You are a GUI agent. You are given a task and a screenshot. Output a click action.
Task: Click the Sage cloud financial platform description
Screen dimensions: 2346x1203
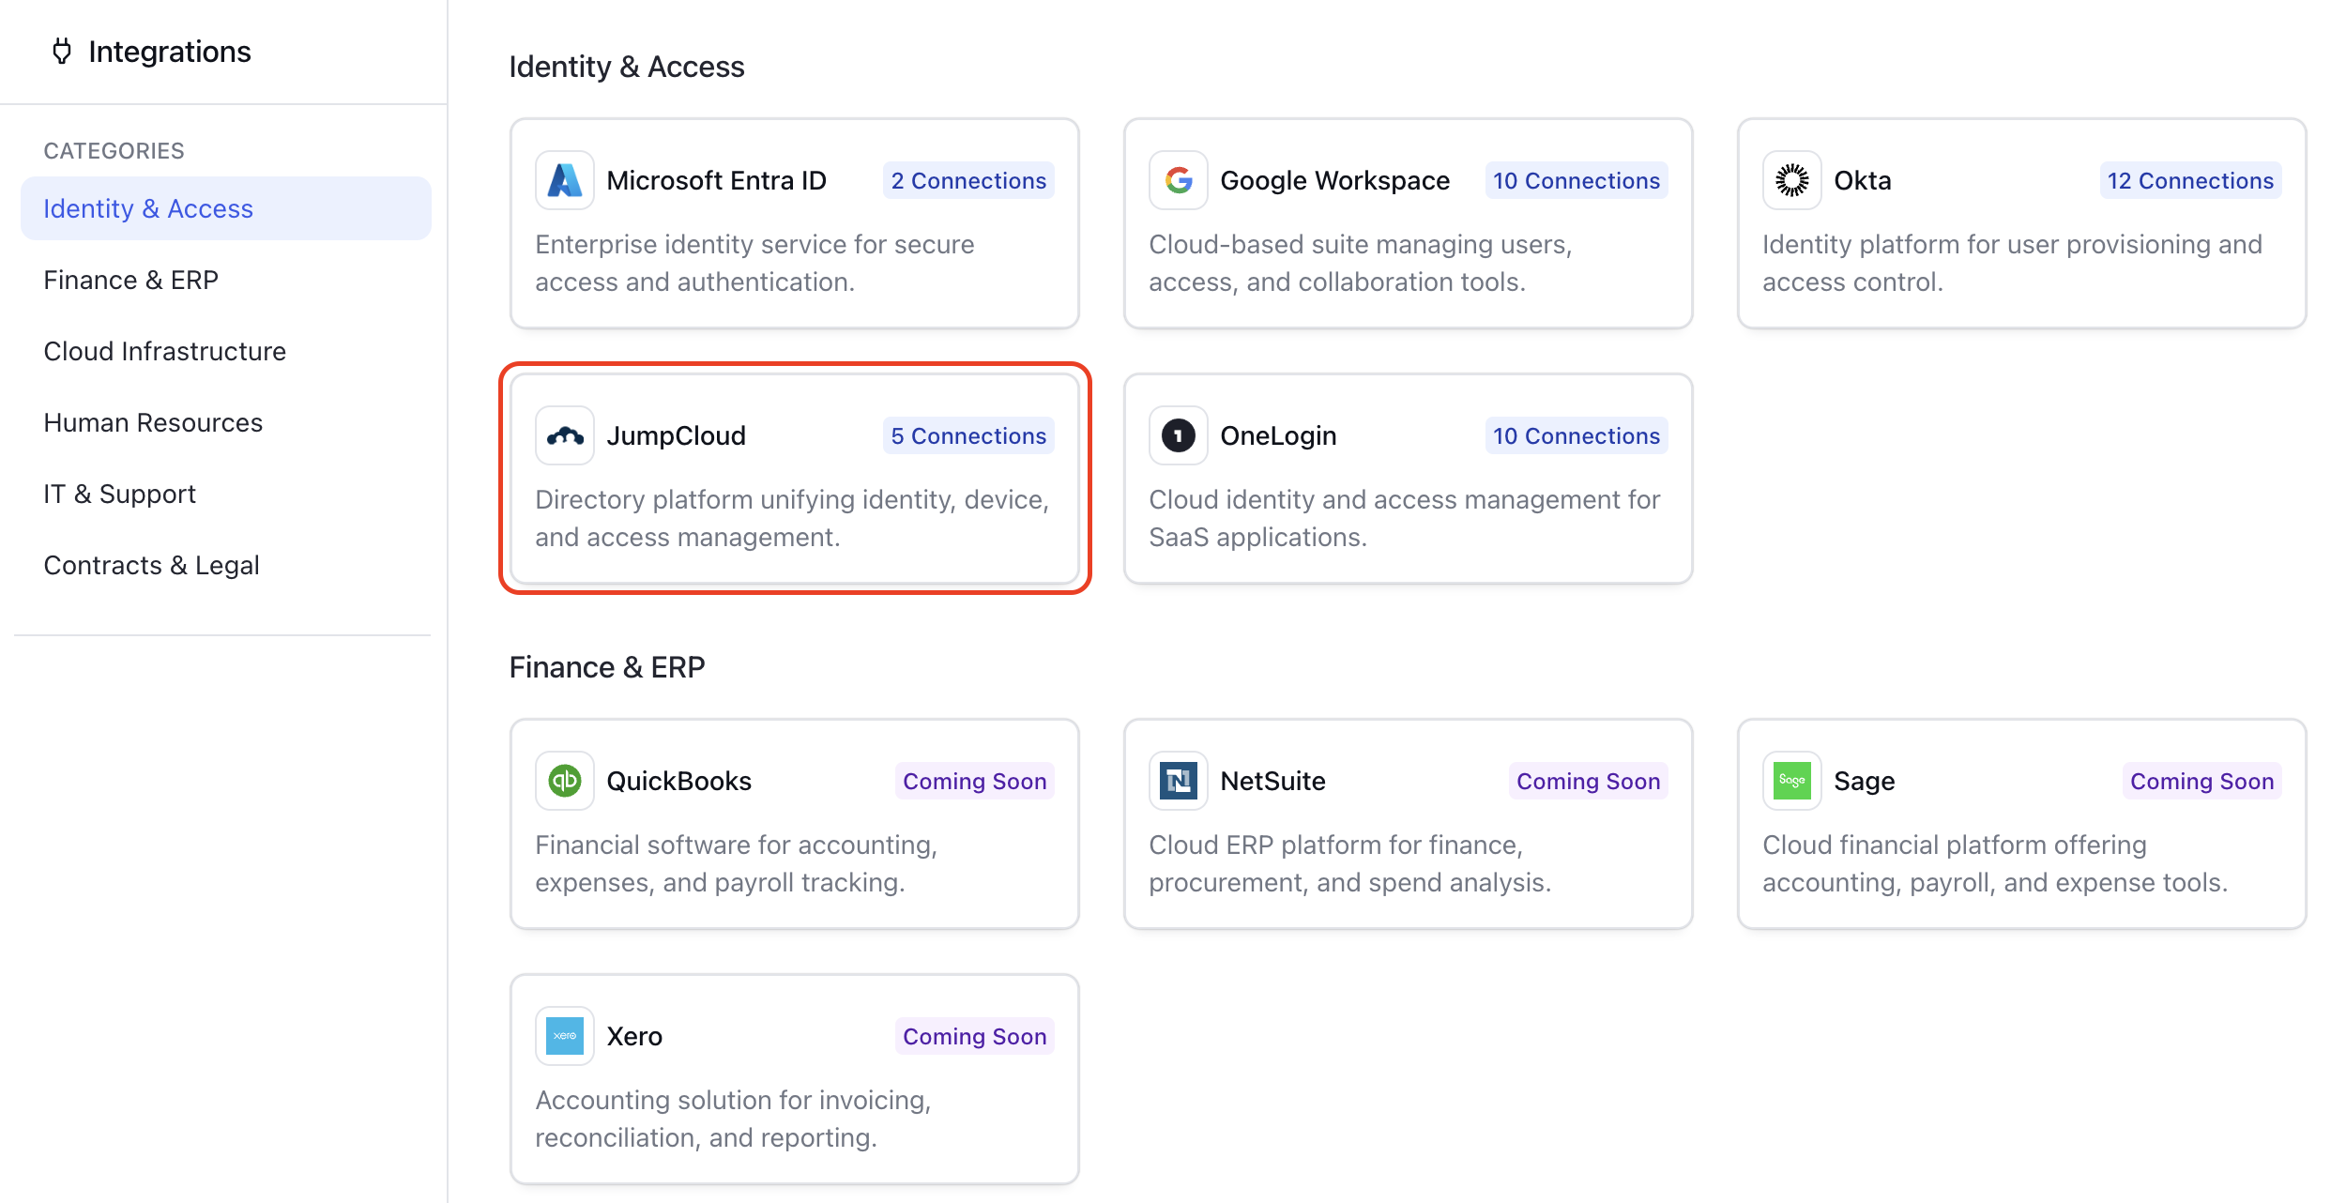[x=1995, y=863]
